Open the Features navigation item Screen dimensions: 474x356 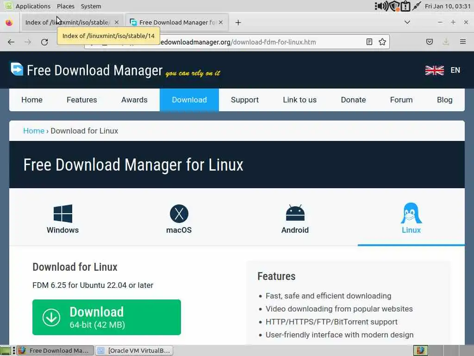pos(81,100)
